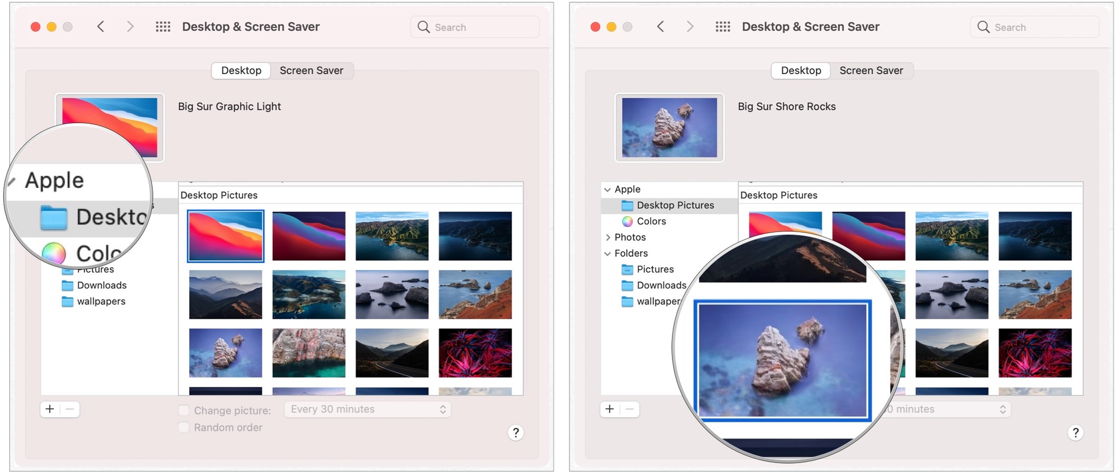This screenshot has height=474, width=1117.
Task: Choose gray sea rocks wallpaper in right window
Action: point(952,294)
